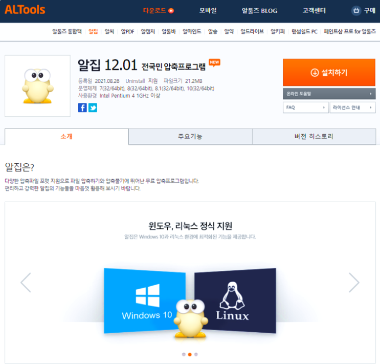Click the 파일크기 21.2MB text
The image size is (380, 364).
pyautogui.click(x=183, y=81)
